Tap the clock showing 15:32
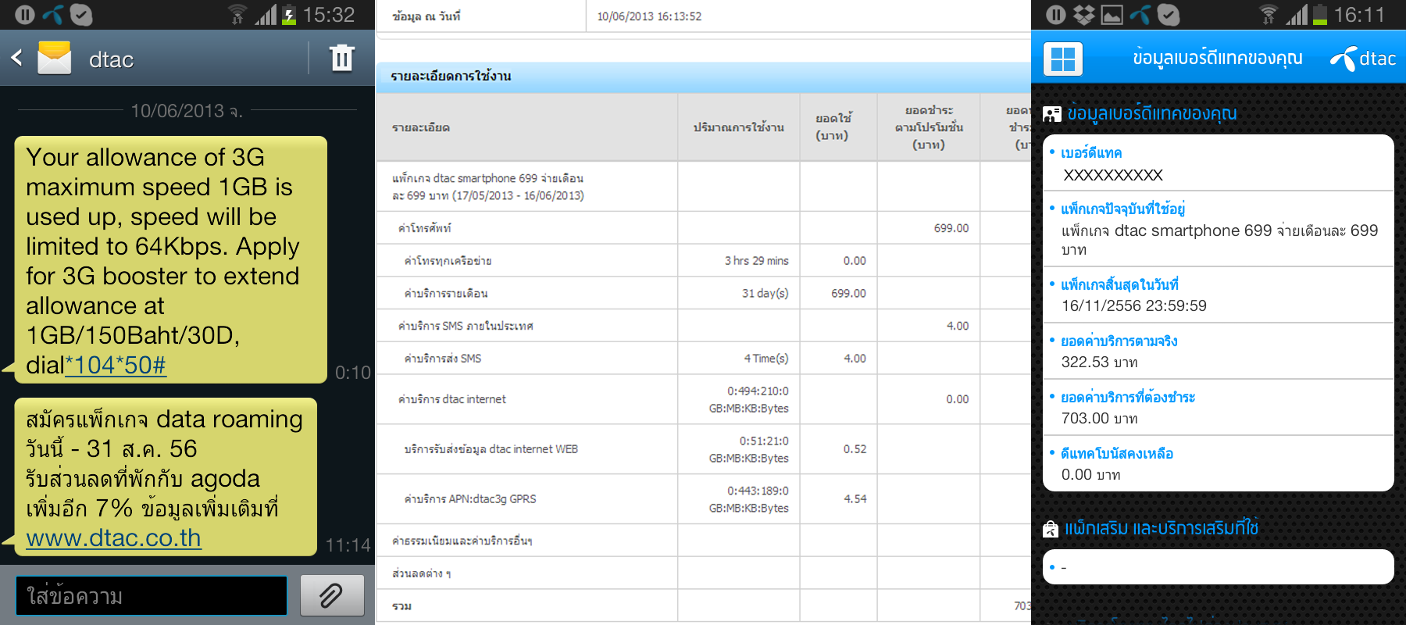 click(x=329, y=14)
